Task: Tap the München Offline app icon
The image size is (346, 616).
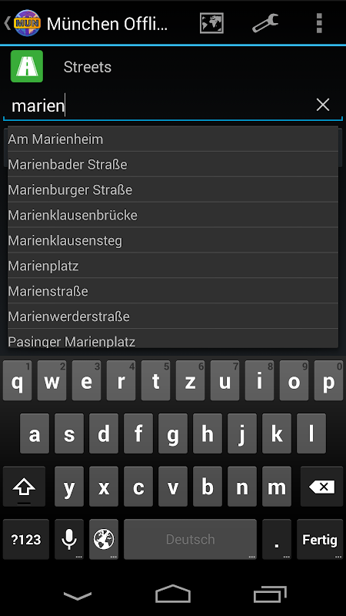Action: click(x=27, y=23)
